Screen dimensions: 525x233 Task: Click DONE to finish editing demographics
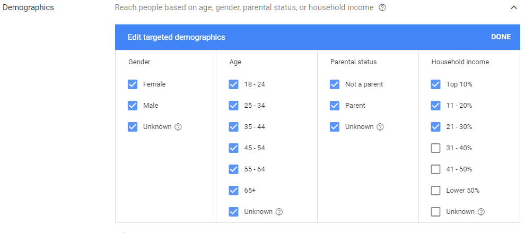[x=501, y=37]
